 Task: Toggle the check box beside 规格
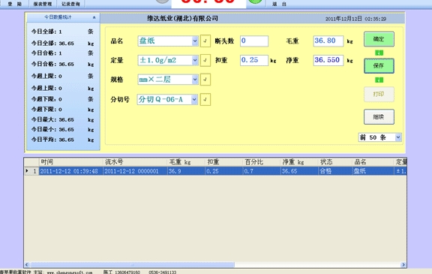[205, 80]
